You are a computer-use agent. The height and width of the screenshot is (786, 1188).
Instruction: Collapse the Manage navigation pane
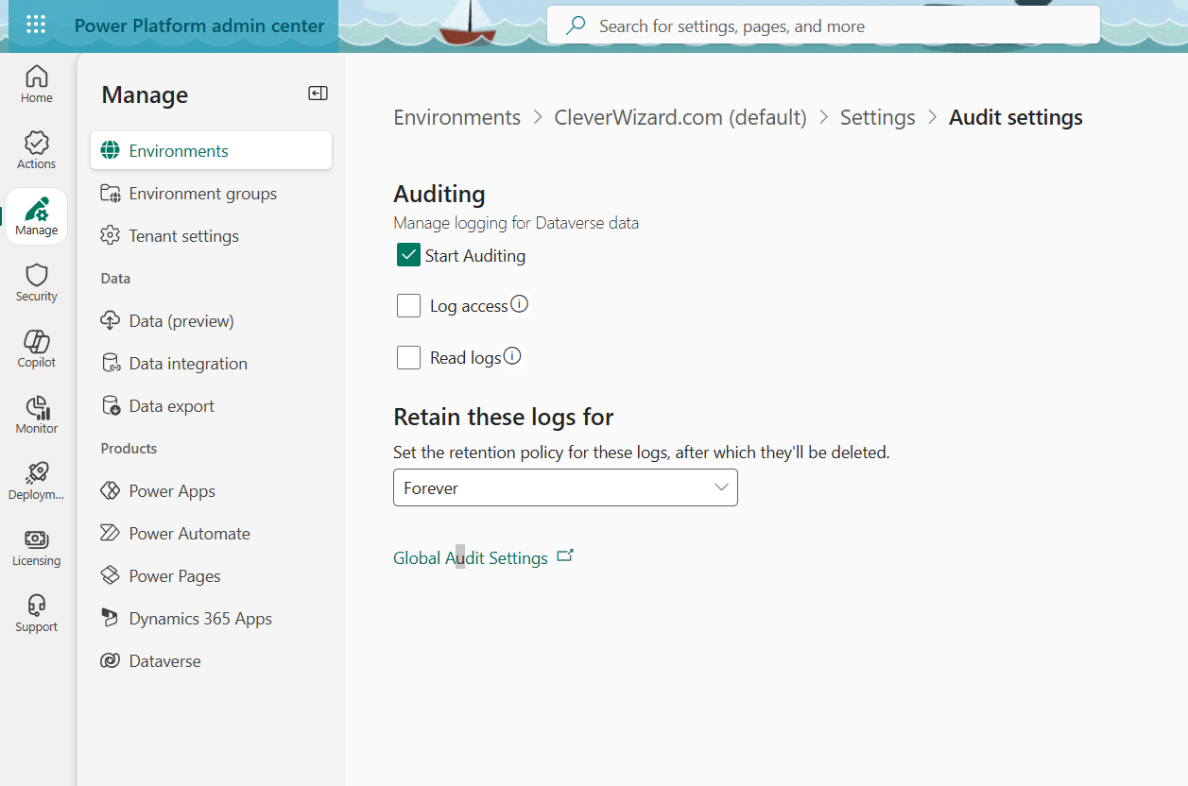[318, 93]
